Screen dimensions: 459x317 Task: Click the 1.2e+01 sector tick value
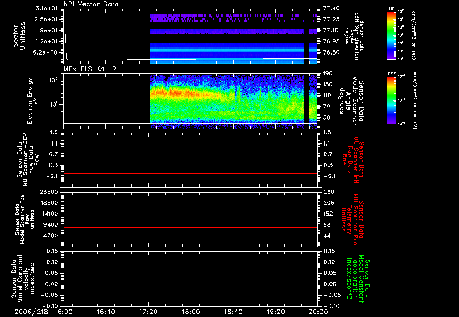point(47,42)
